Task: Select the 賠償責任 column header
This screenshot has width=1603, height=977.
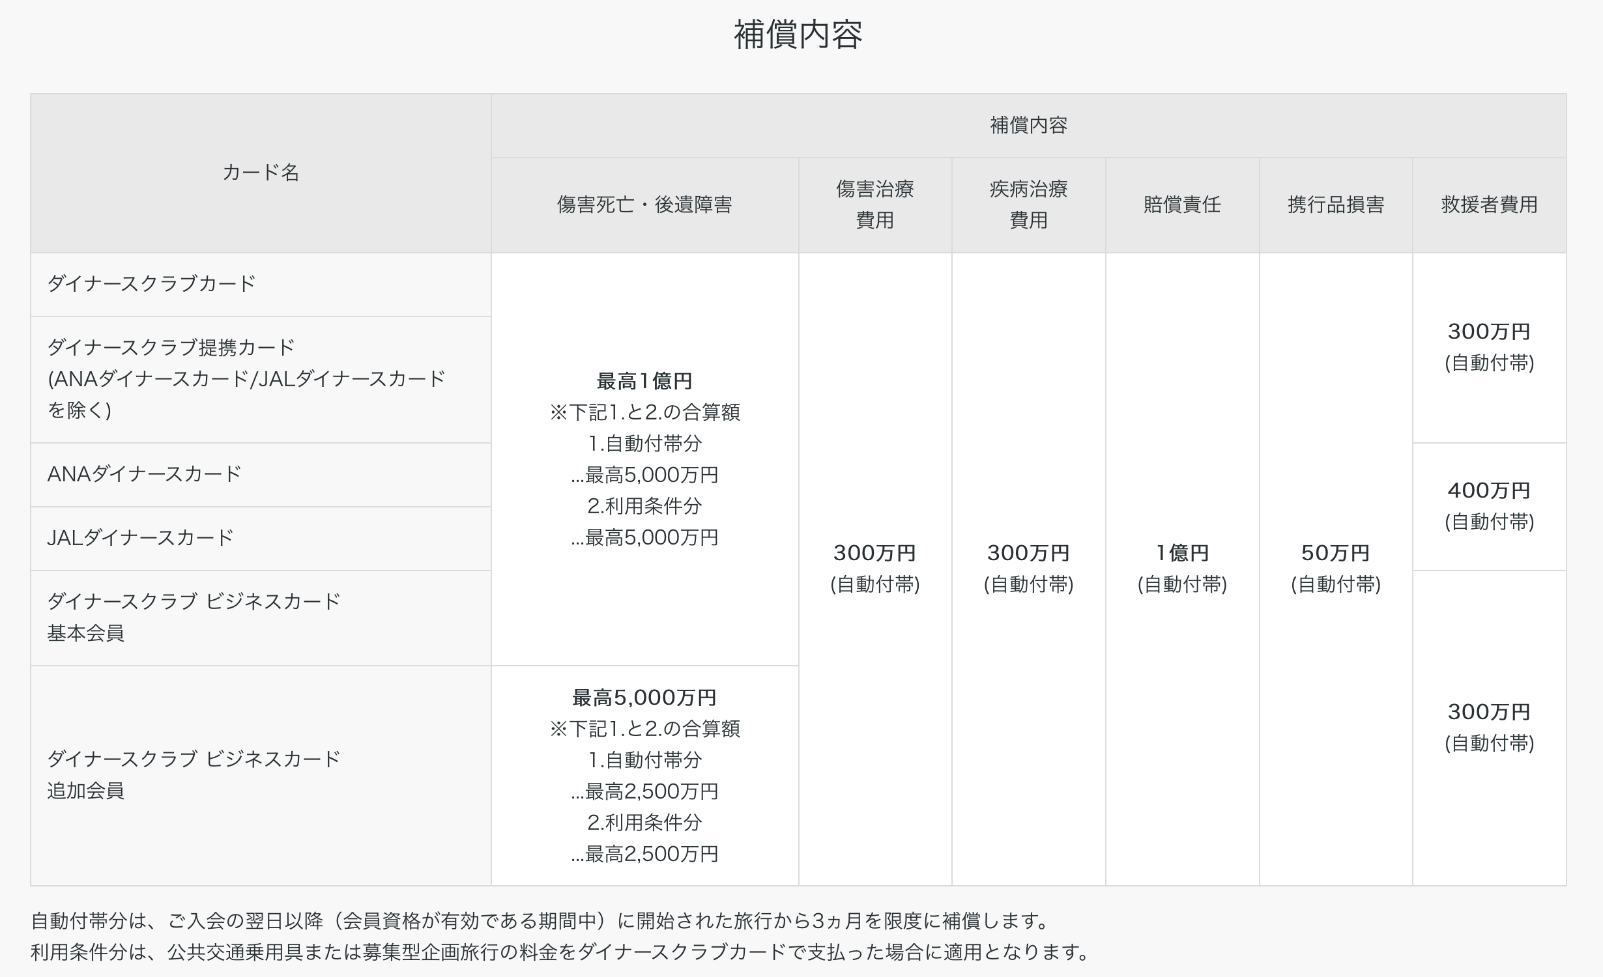Action: pyautogui.click(x=1182, y=205)
